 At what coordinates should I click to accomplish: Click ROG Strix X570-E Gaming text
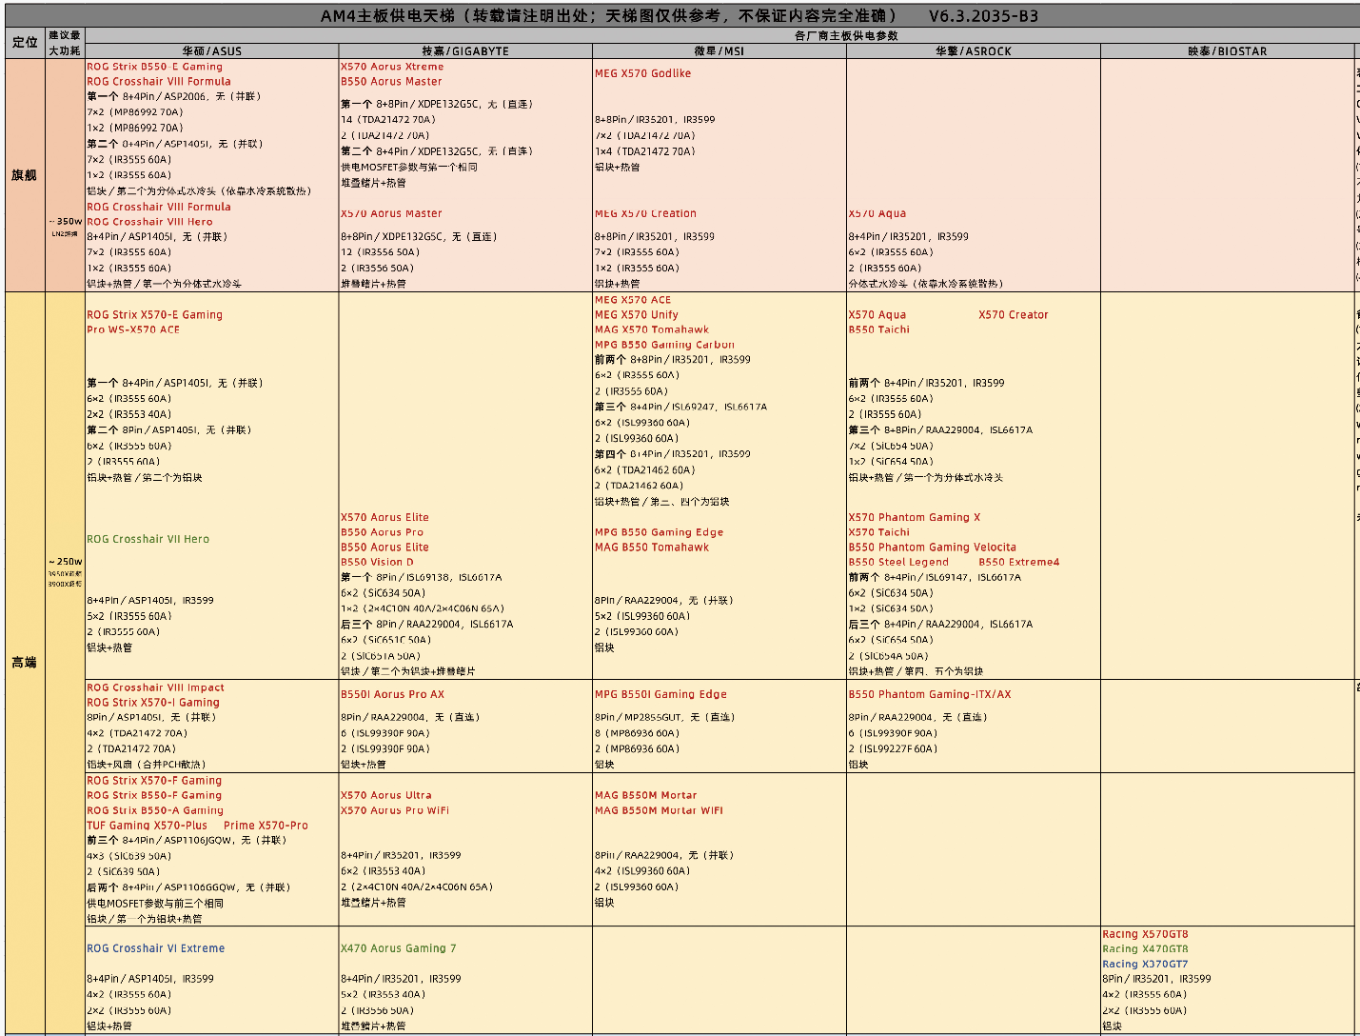pyautogui.click(x=154, y=314)
